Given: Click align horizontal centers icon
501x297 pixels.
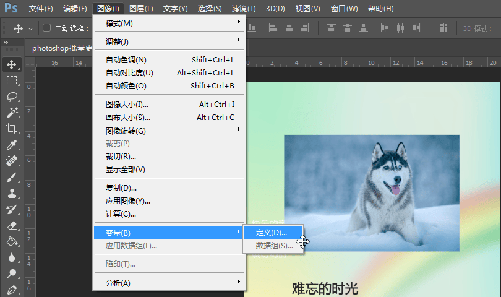Looking at the screenshot, I should point(289,28).
